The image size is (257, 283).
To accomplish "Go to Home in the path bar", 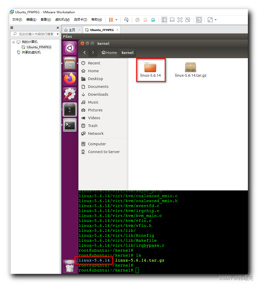I will pos(109,53).
